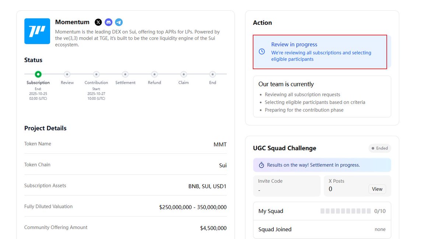The height and width of the screenshot is (239, 442).
Task: Click the Token Name value MMT
Action: (x=220, y=144)
